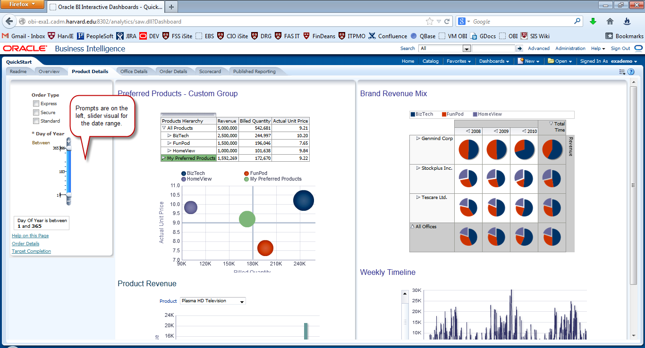
Task: Click Firefox's green download arrow
Action: pyautogui.click(x=592, y=21)
